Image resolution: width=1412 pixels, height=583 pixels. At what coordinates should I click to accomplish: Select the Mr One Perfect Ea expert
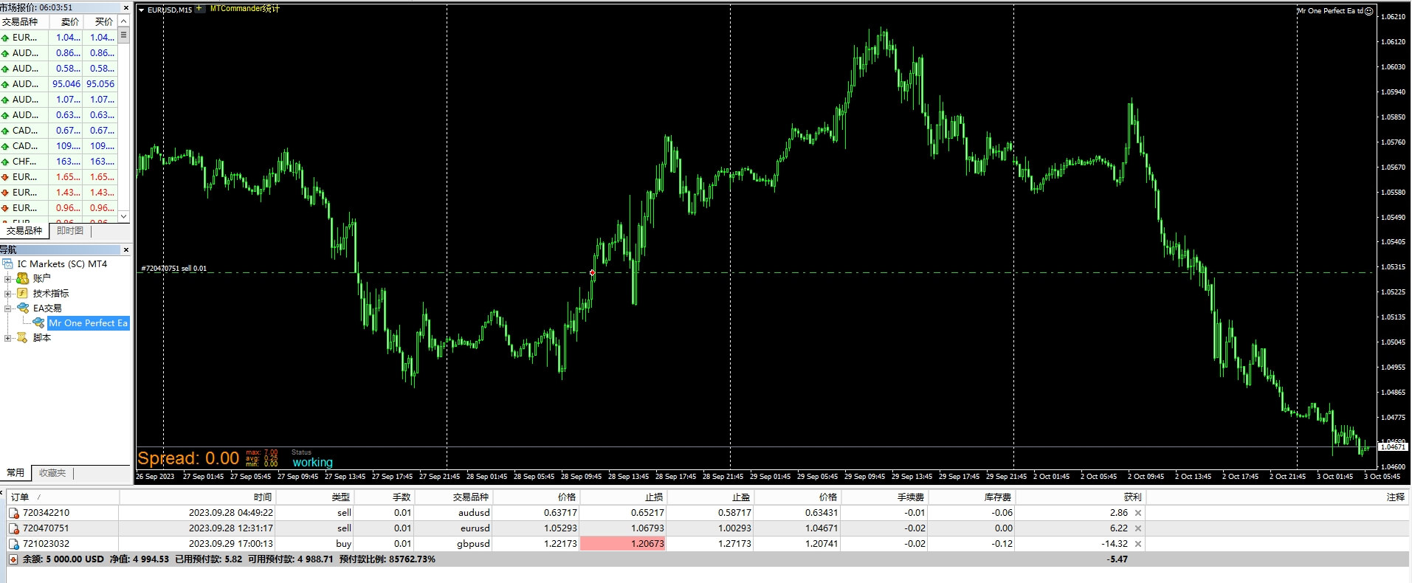pos(88,323)
